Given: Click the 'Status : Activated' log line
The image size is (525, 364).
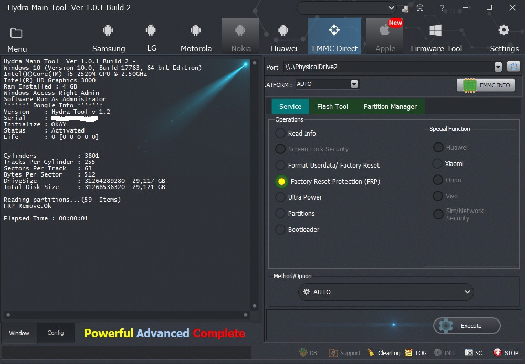Looking at the screenshot, I should point(44,130).
